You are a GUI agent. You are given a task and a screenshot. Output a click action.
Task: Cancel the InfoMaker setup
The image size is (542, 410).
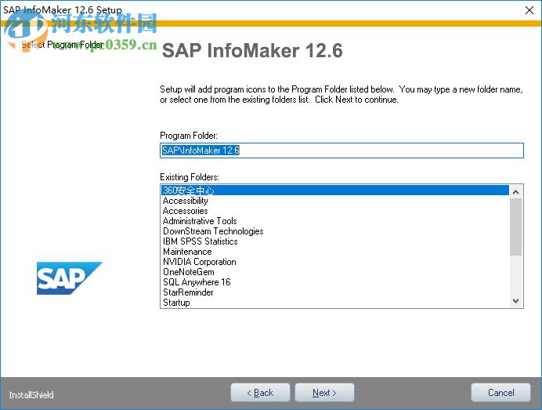click(x=500, y=393)
